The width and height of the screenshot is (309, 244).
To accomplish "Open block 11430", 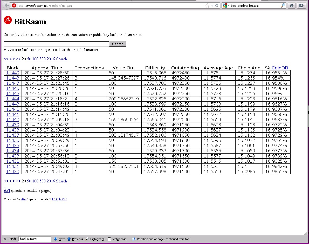I will 13,172.
